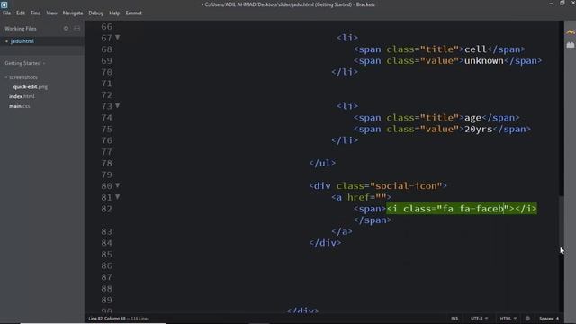
Task: Click Spaces: 4 indentation setting
Action: pos(549,319)
